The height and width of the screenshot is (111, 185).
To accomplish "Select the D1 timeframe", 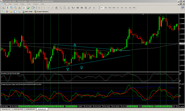I will 126,8.
